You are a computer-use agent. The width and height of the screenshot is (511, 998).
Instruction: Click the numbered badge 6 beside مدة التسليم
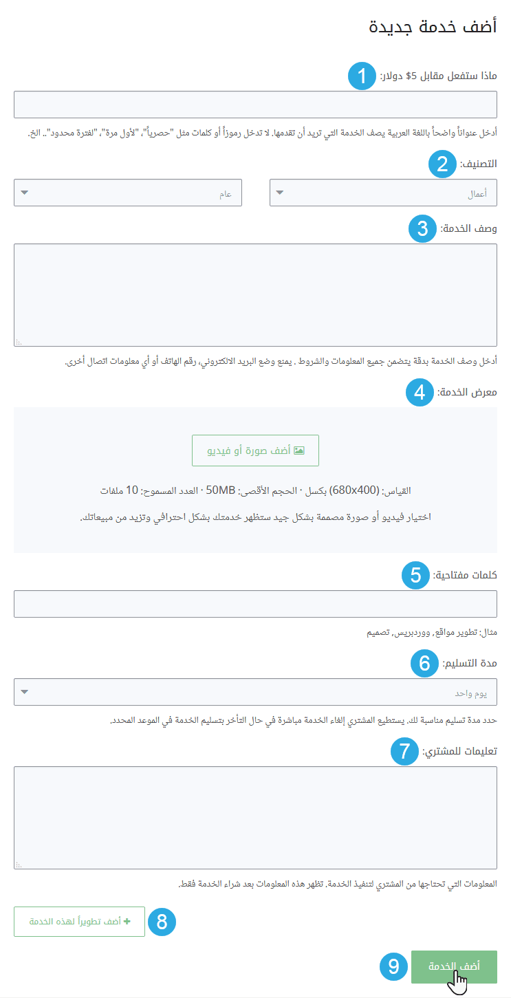point(424,663)
